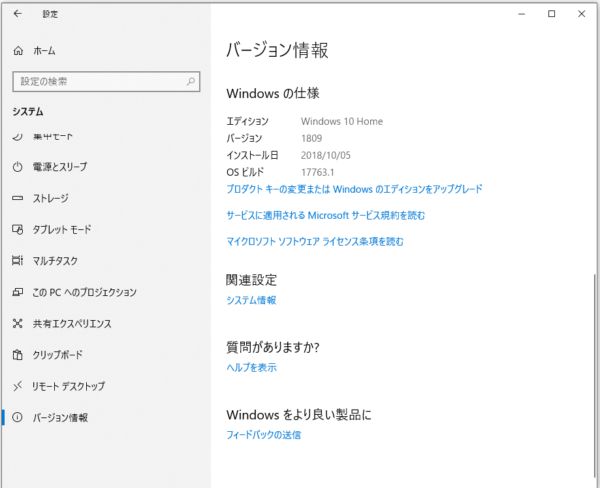This screenshot has height=488, width=600.
Task: Open the システム情報 link
Action: pos(251,300)
